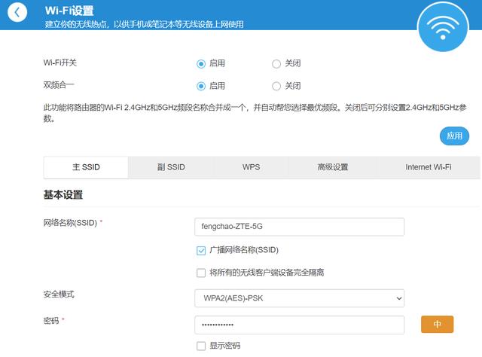
Task: Select 关闭 for Wi-Fi开关
Action: point(276,64)
